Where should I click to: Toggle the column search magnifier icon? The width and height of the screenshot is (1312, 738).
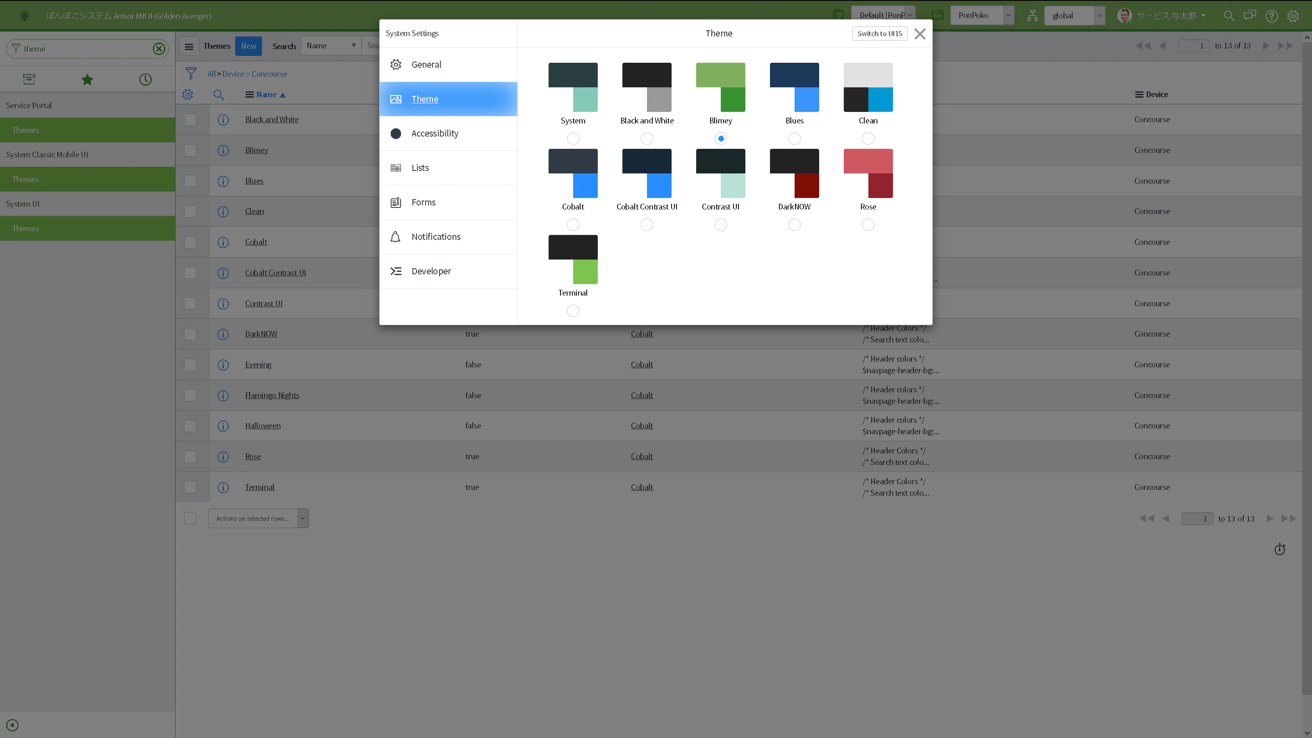point(219,95)
